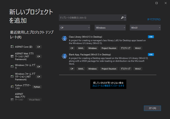Click the Project Reunion tag under Class Library
This screenshot has width=170, height=119.
[109, 48]
